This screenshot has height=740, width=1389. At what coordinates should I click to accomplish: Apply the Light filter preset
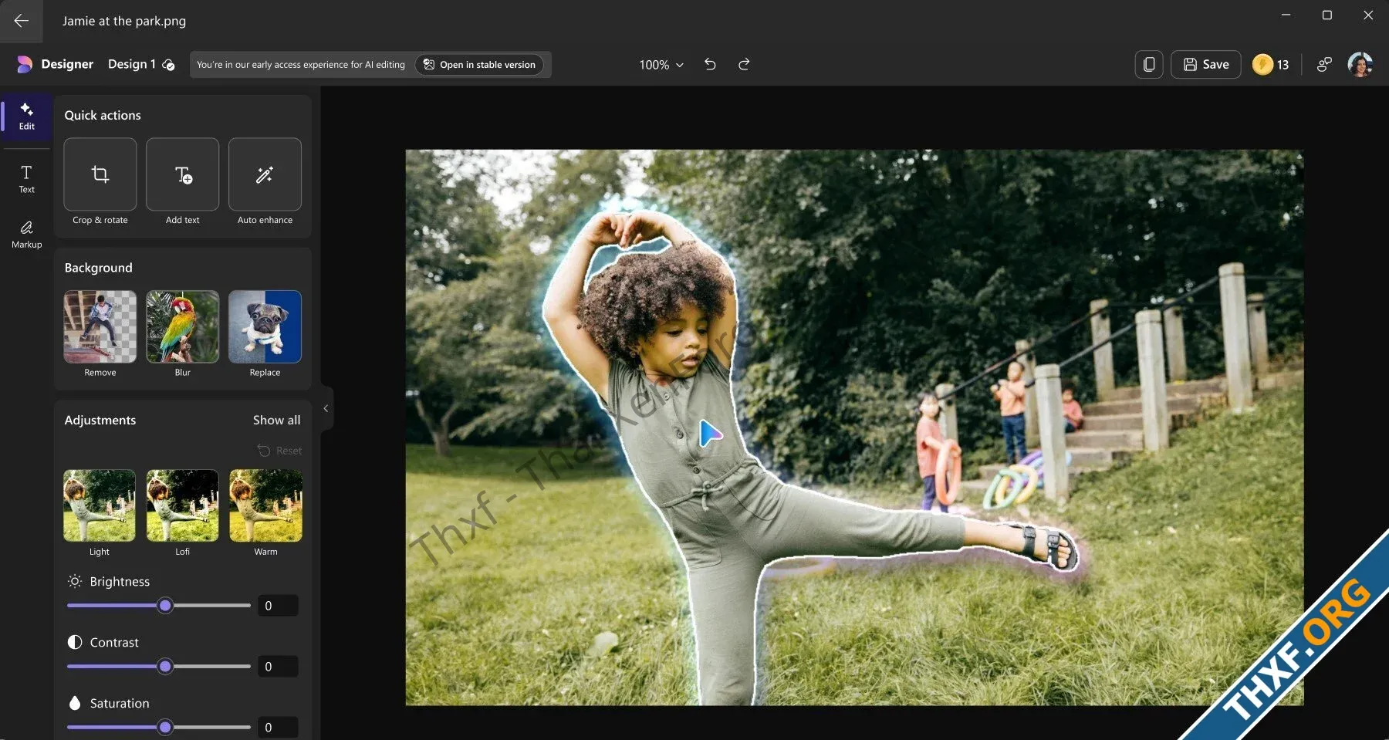pos(100,505)
